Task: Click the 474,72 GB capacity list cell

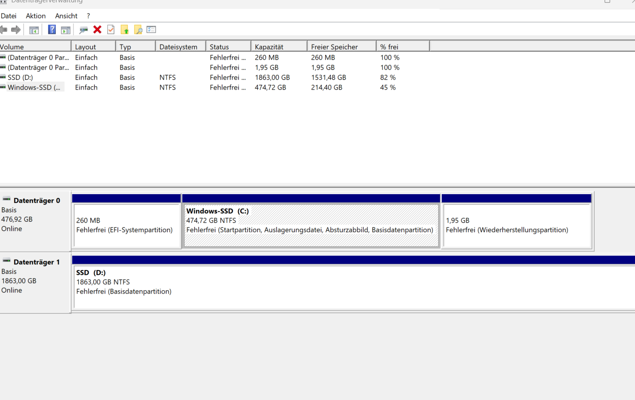Action: [x=270, y=87]
